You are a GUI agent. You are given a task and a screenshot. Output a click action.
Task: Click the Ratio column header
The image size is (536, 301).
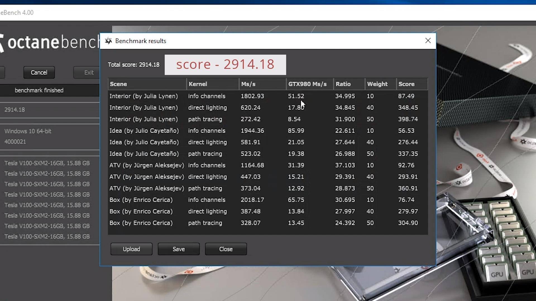coord(349,84)
